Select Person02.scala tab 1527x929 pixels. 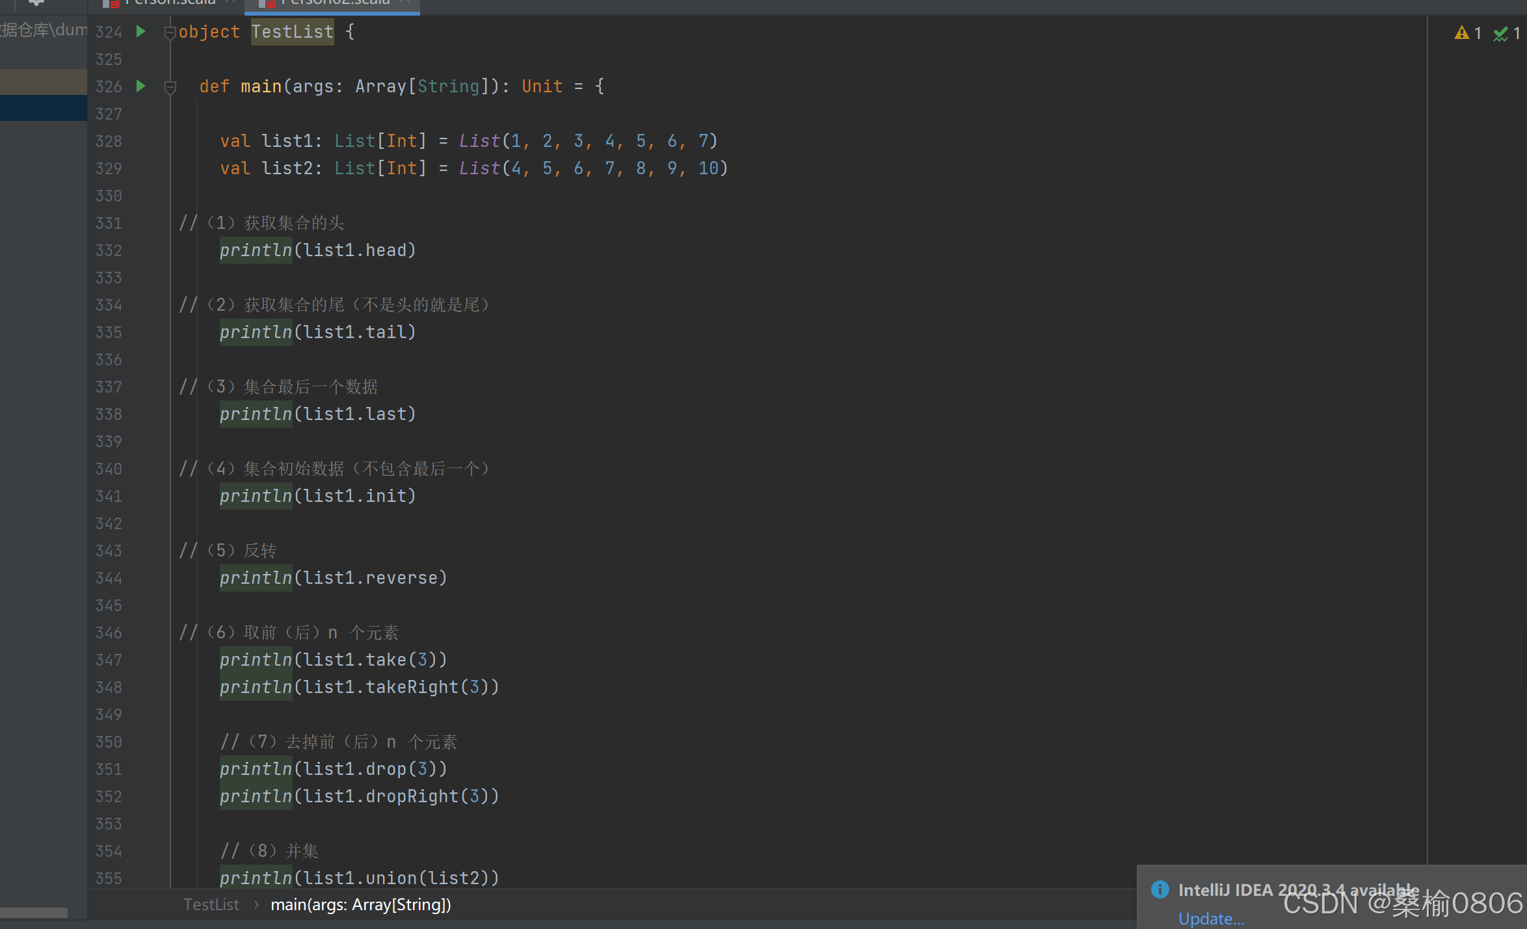coord(334,3)
